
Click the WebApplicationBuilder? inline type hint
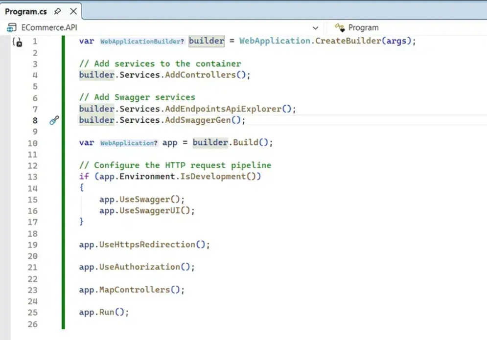point(142,41)
